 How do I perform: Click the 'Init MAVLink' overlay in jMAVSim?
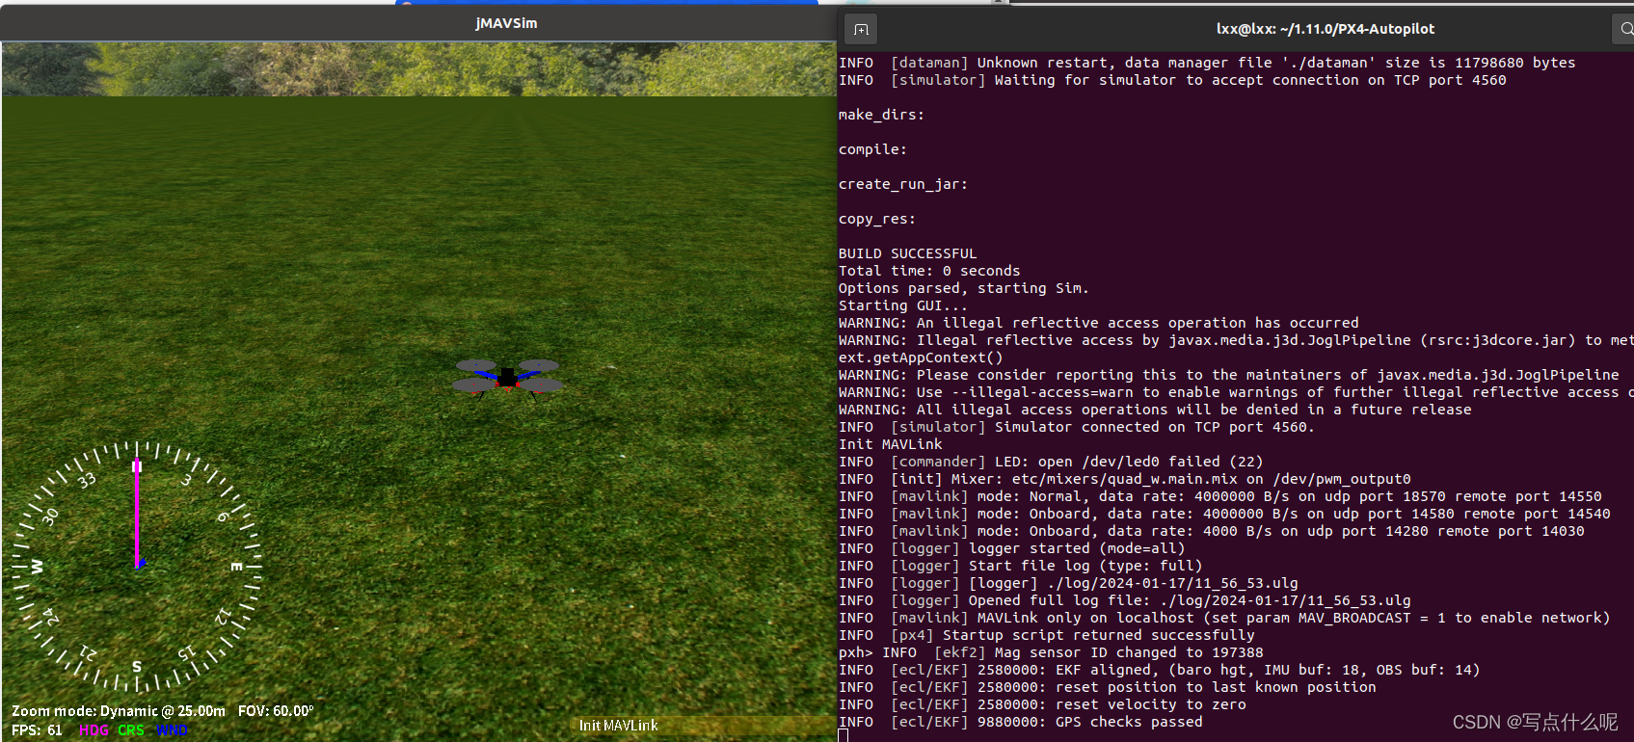click(619, 726)
